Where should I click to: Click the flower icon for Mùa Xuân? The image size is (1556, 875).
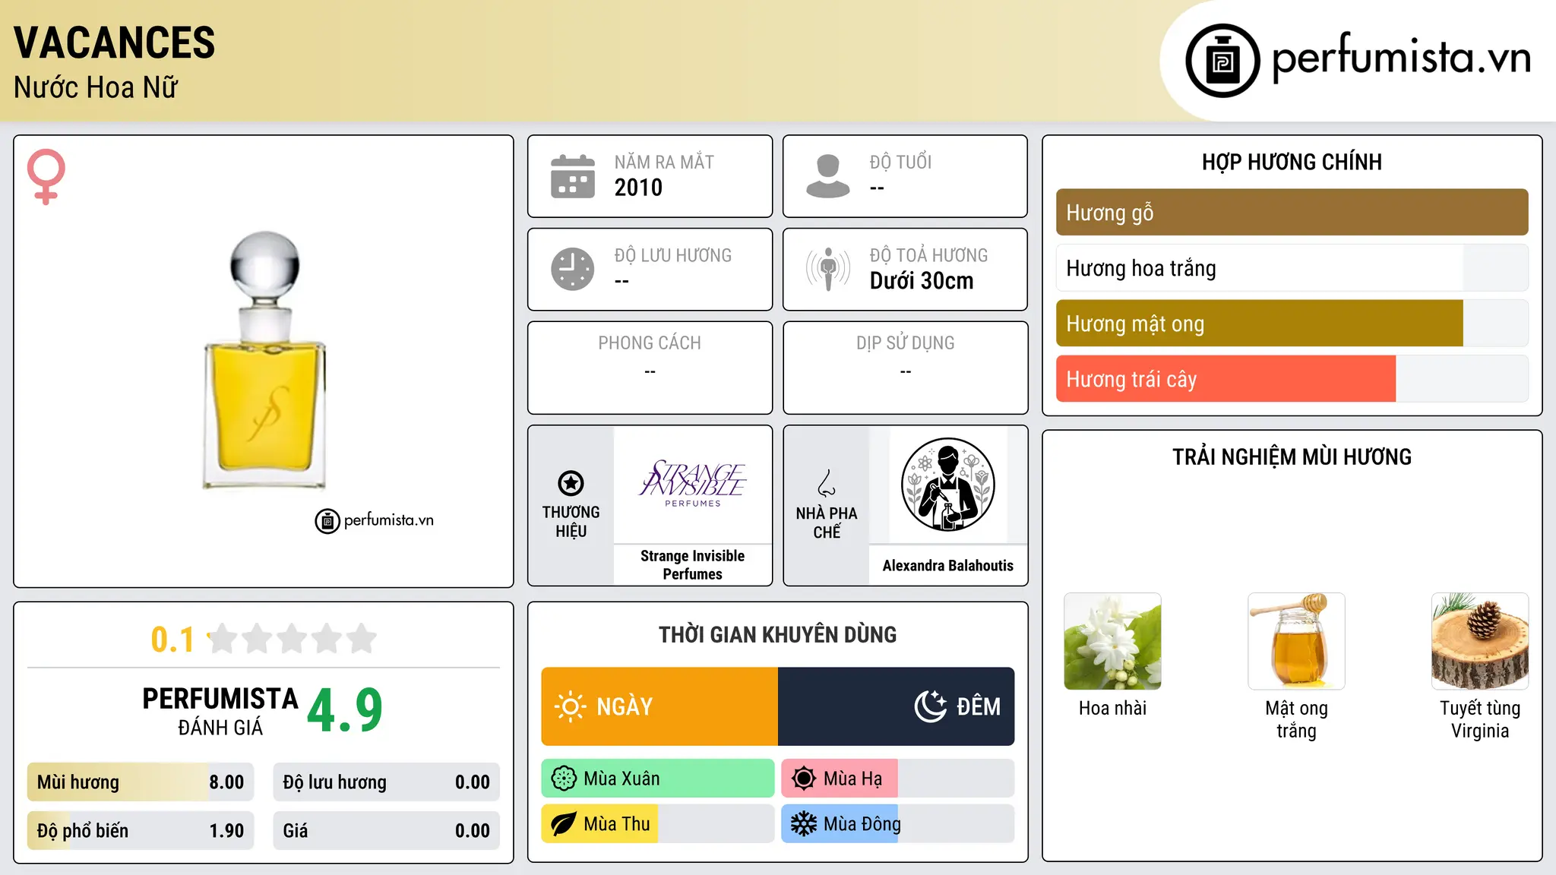[x=564, y=779]
